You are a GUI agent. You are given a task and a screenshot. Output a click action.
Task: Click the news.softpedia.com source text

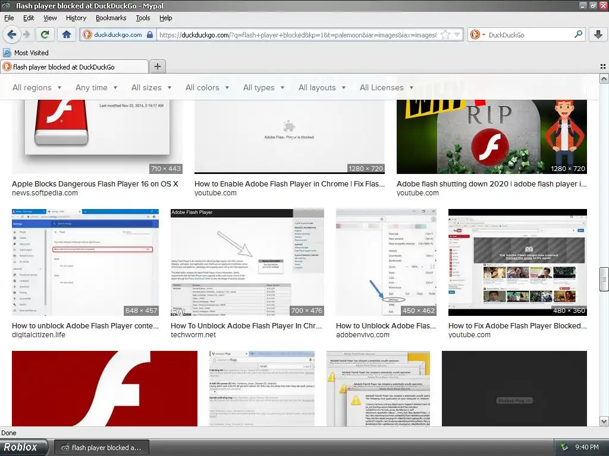coord(45,193)
